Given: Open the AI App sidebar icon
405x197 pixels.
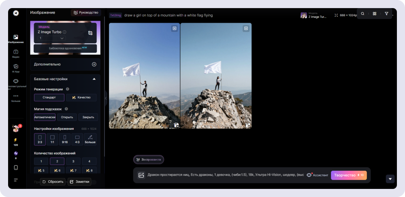Looking at the screenshot, I should coord(16,68).
